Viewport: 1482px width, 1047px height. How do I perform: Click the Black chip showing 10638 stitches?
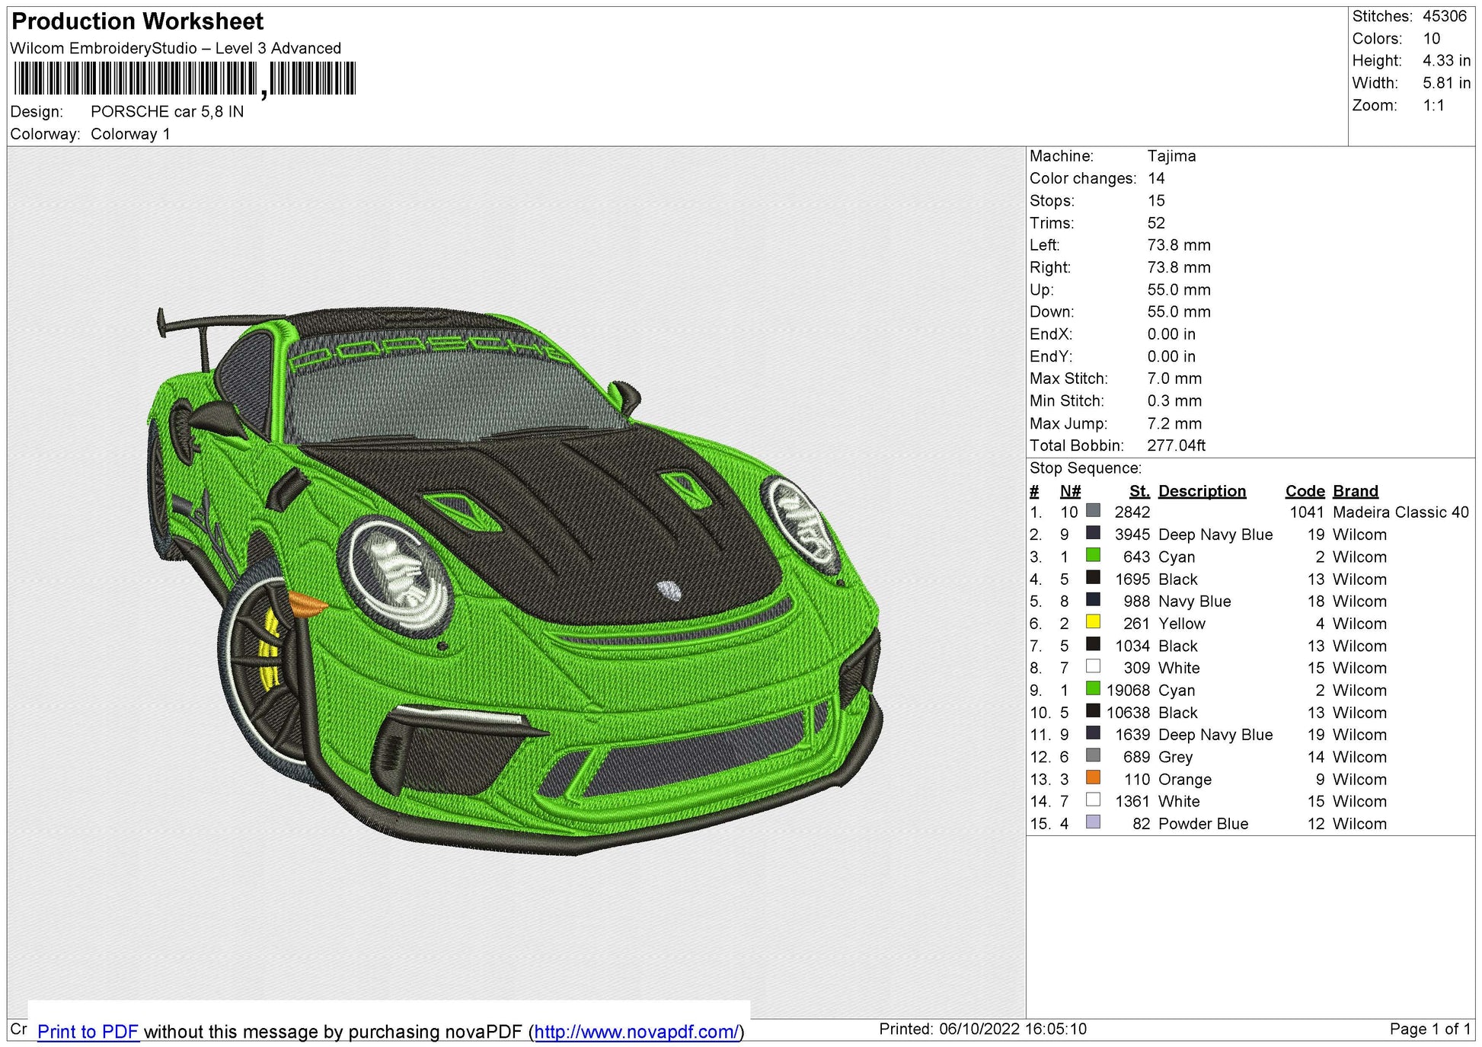tap(1093, 713)
